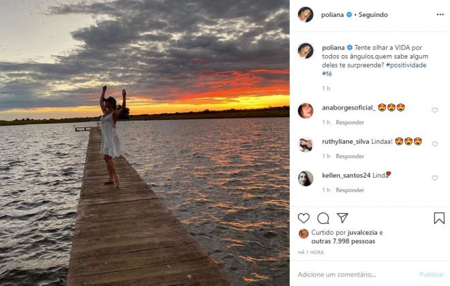Open the #fé hashtag
Viewport: 450px width, 286px height.
[x=327, y=74]
